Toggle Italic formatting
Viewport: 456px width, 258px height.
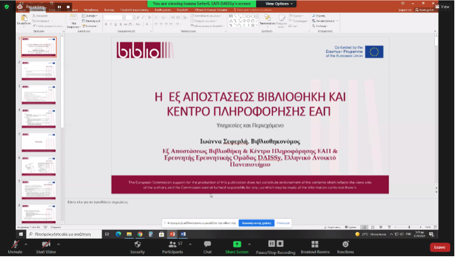coord(111,25)
